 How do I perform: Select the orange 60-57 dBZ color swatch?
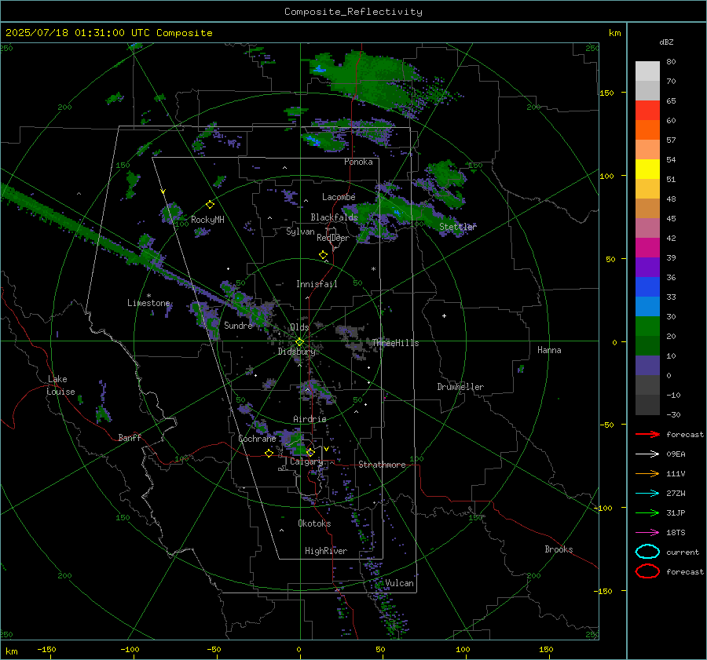click(647, 130)
